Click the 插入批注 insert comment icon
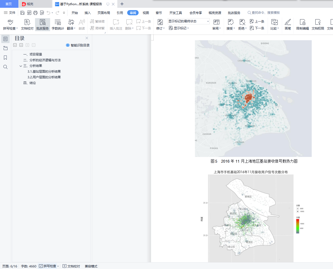The height and width of the screenshot is (269, 333). (116, 22)
